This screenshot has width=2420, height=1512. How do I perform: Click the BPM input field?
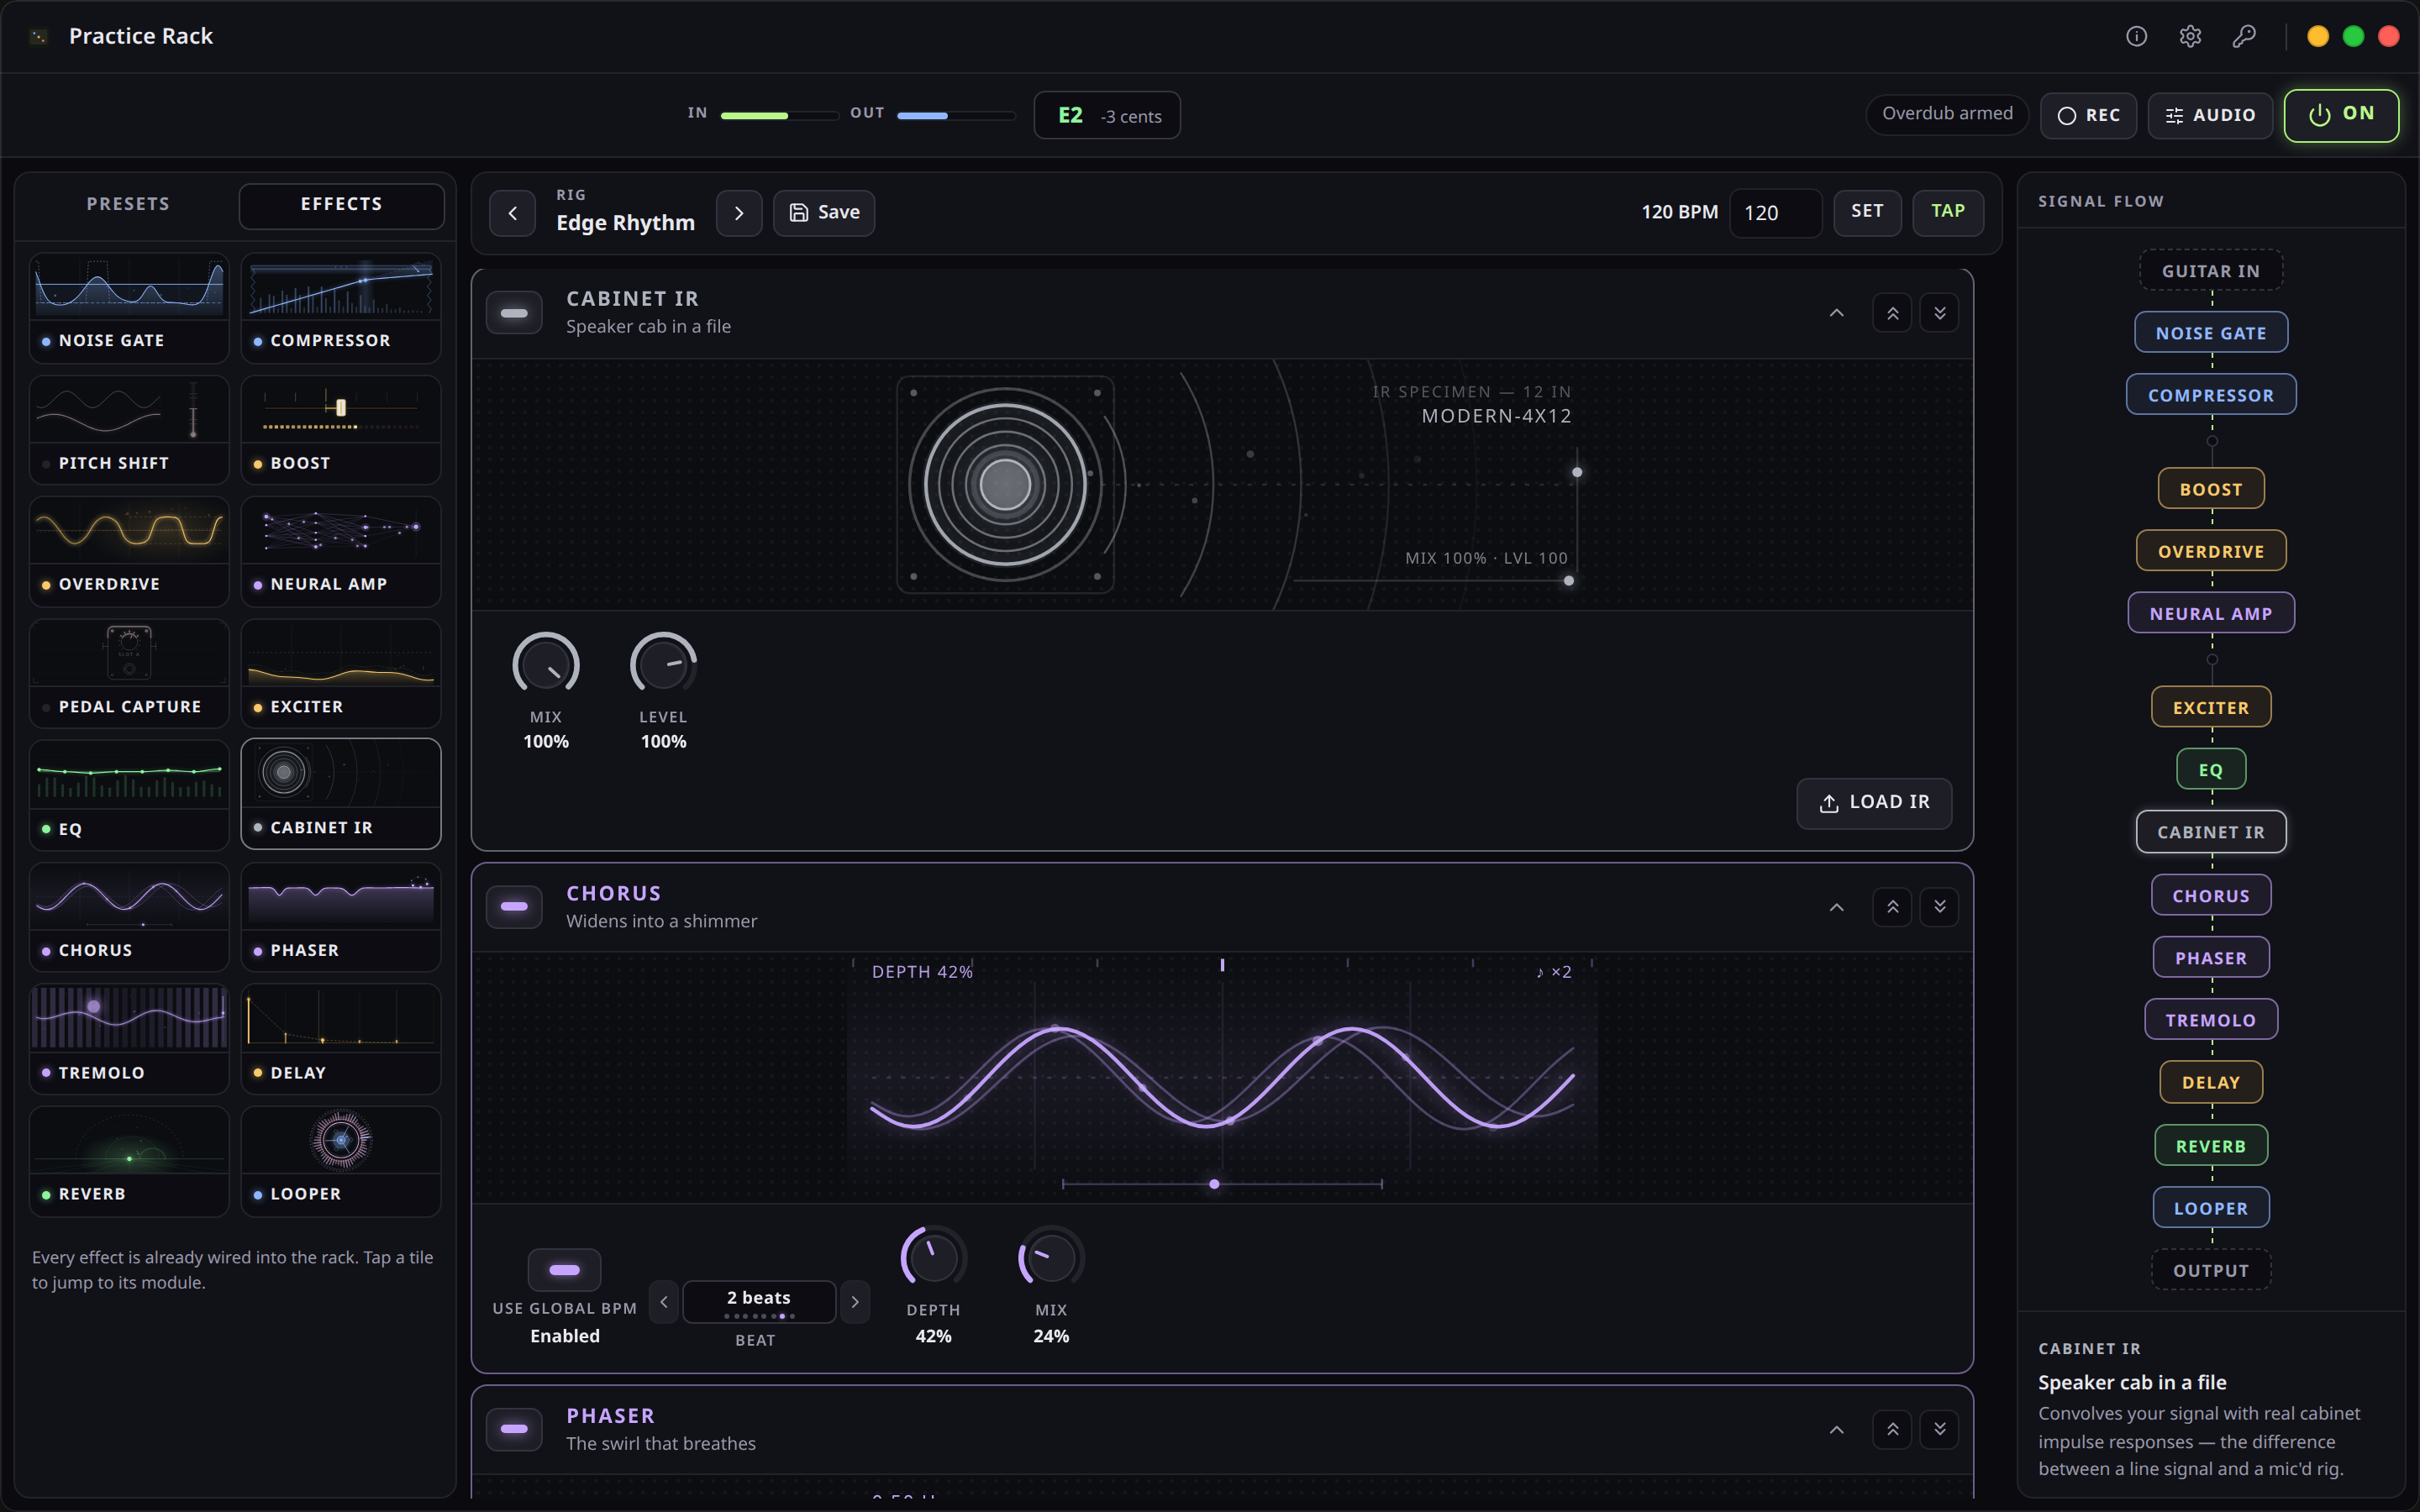1776,213
